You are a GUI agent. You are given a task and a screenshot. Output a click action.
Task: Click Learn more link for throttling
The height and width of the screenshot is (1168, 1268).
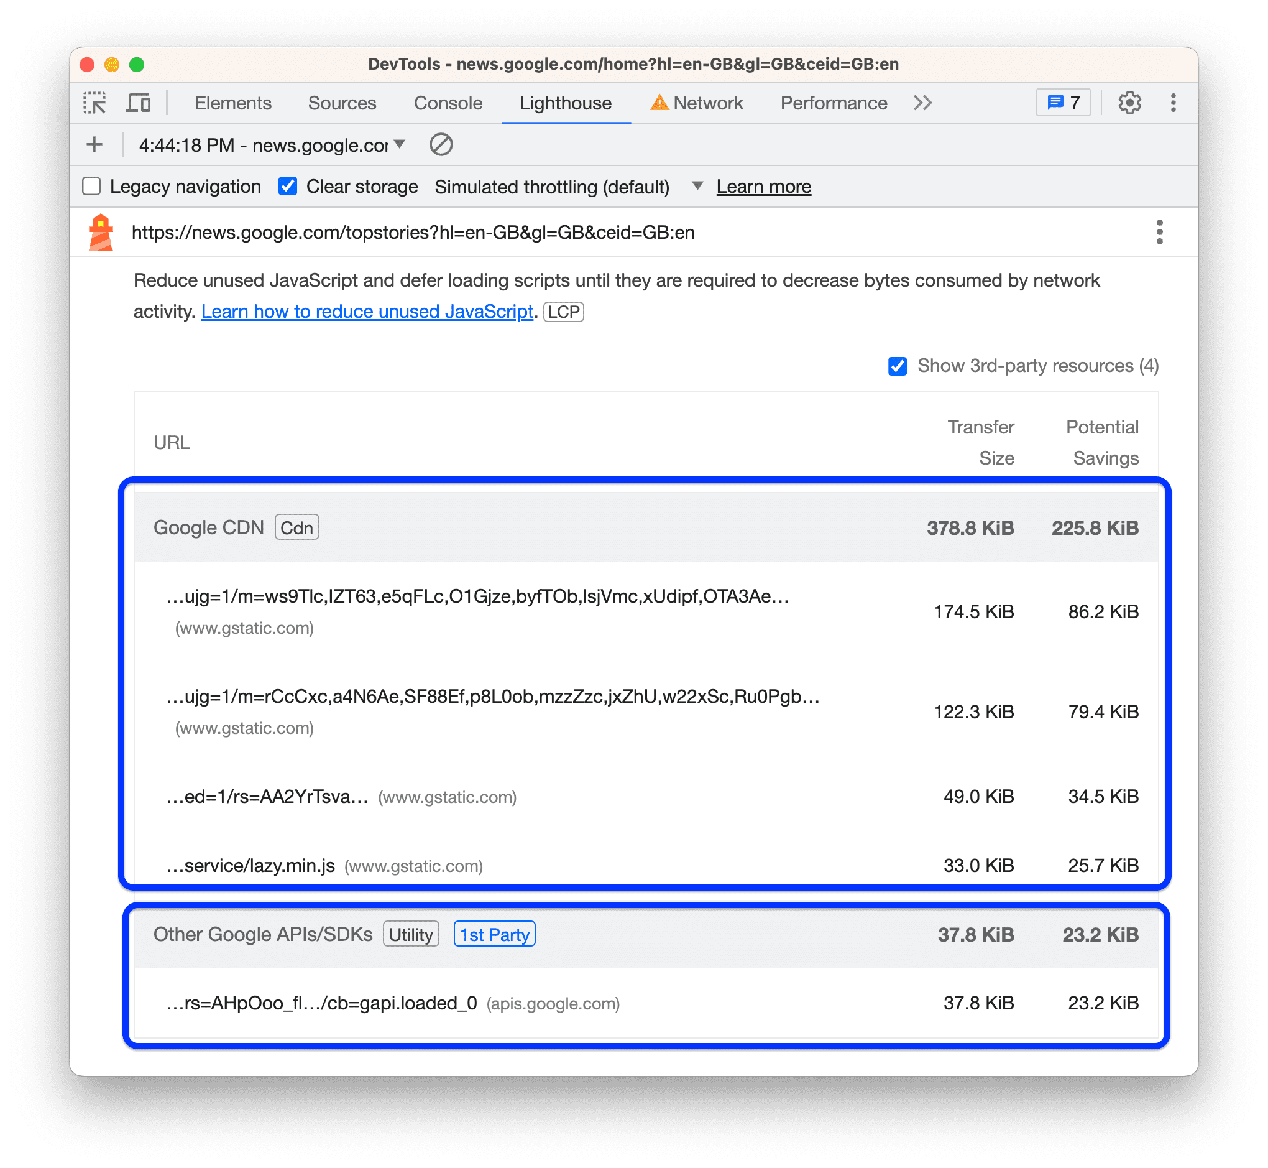tap(765, 185)
